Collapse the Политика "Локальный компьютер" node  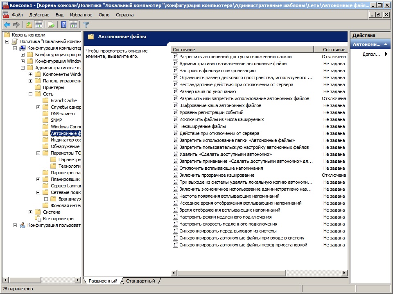coord(7,41)
